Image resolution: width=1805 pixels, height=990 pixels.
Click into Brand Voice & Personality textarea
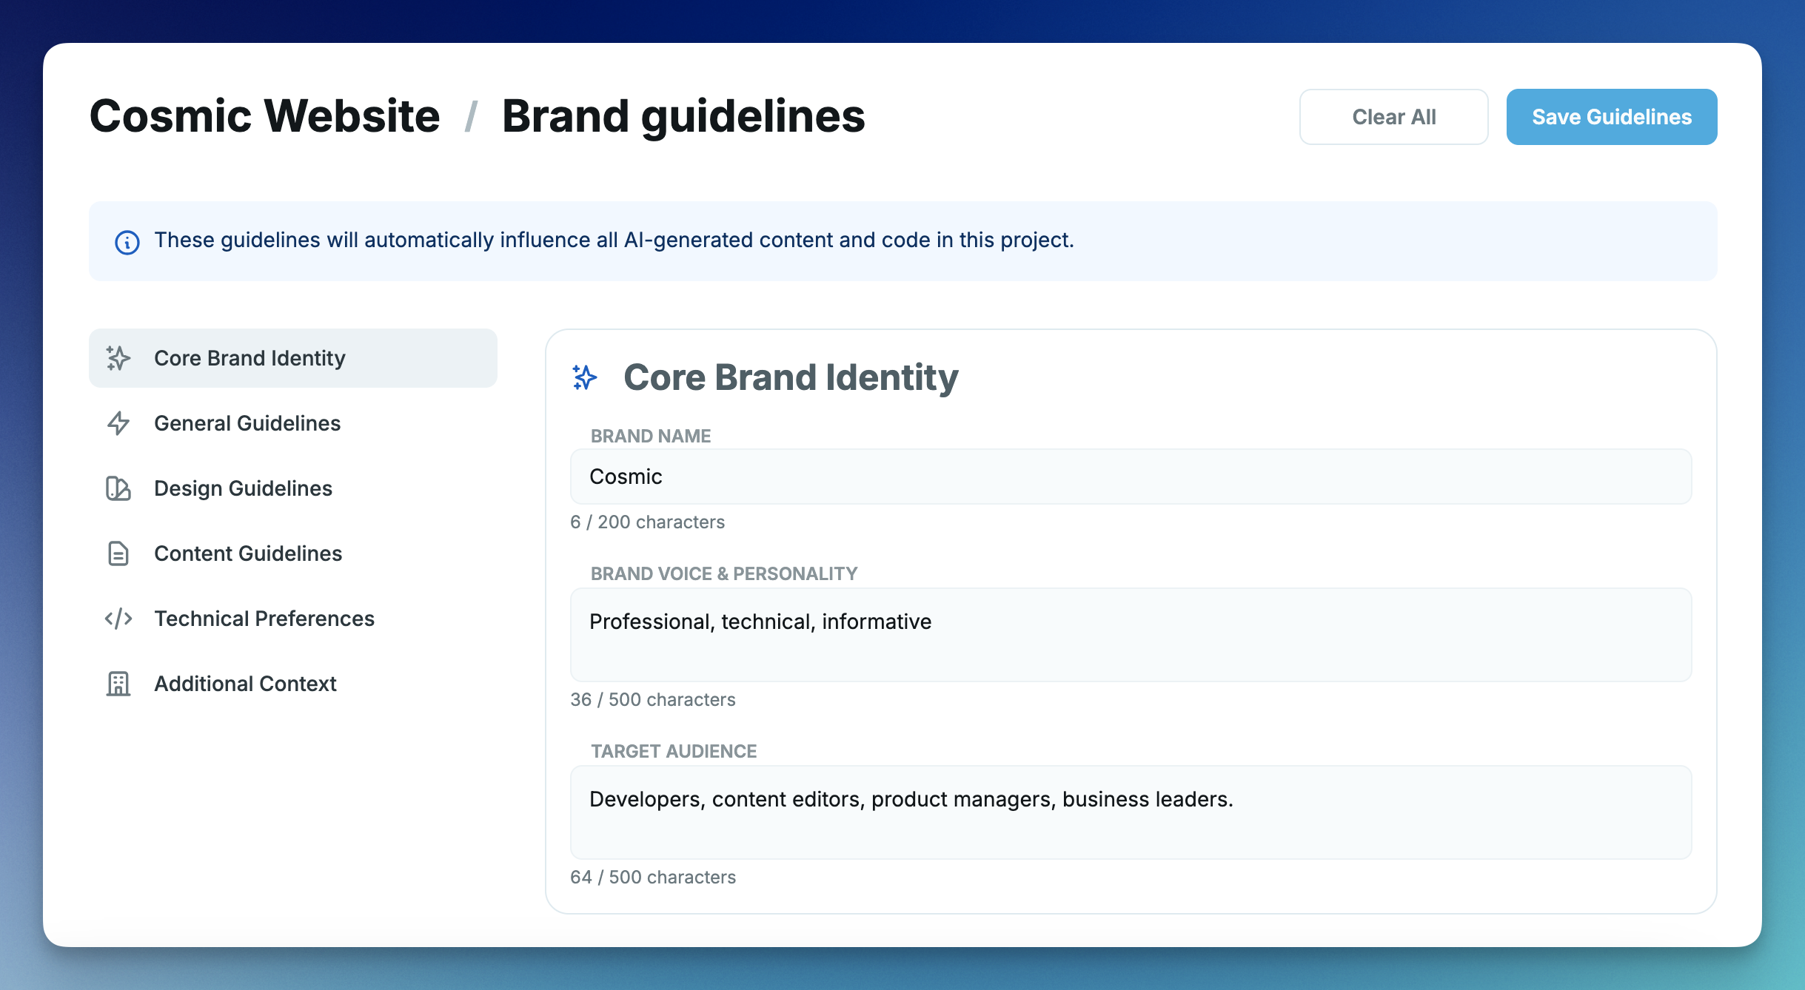pyautogui.click(x=1131, y=635)
